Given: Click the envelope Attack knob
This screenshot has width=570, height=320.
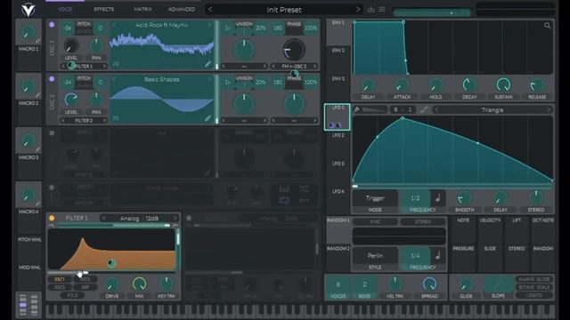Looking at the screenshot, I should (x=402, y=85).
